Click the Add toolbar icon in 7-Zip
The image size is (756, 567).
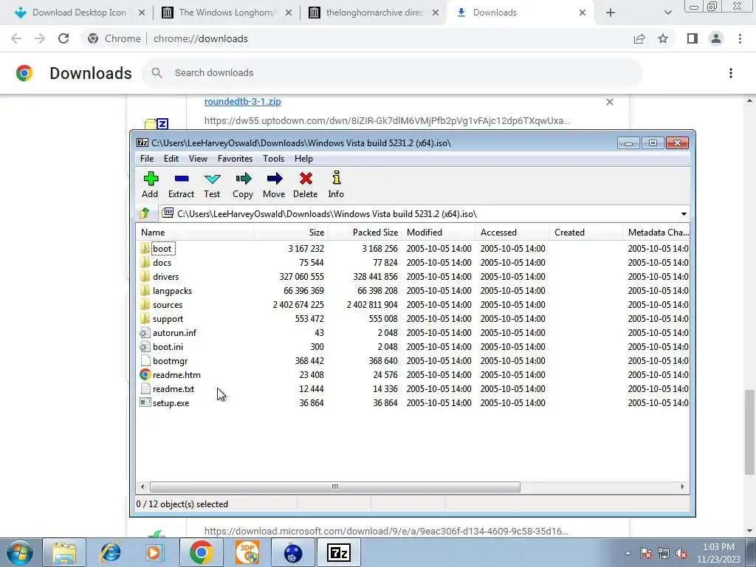151,179
